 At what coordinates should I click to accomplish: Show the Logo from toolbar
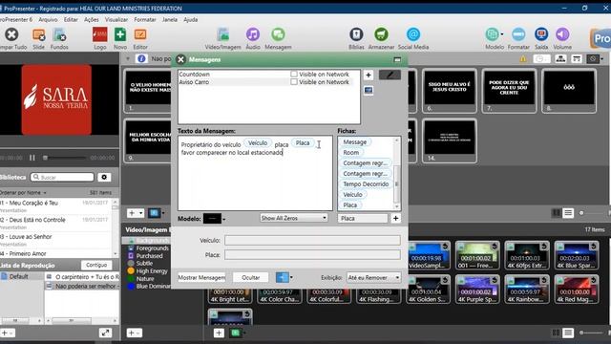pyautogui.click(x=99, y=34)
